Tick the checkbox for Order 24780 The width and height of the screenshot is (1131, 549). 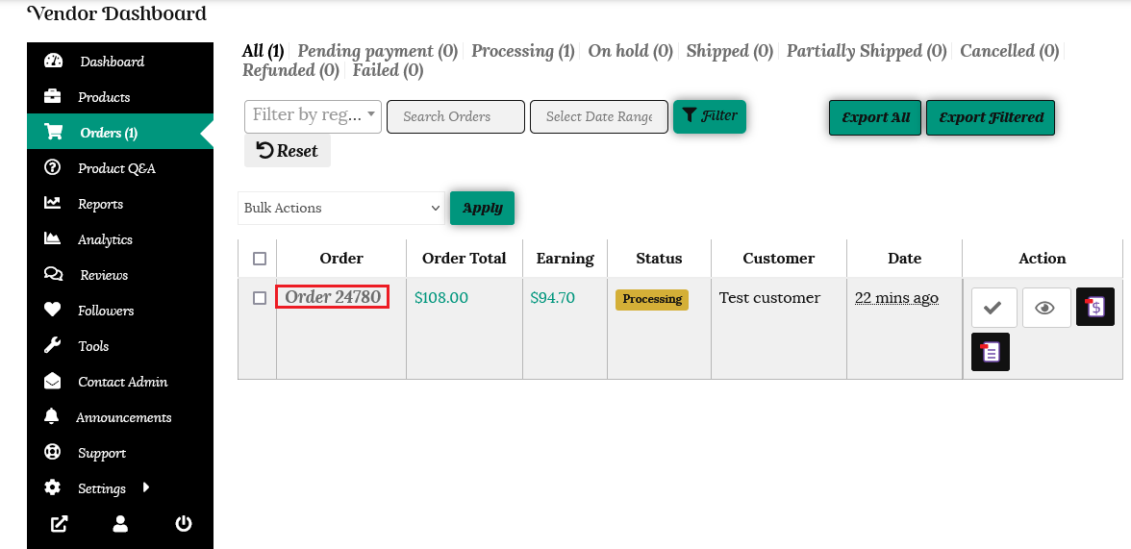pos(260,298)
